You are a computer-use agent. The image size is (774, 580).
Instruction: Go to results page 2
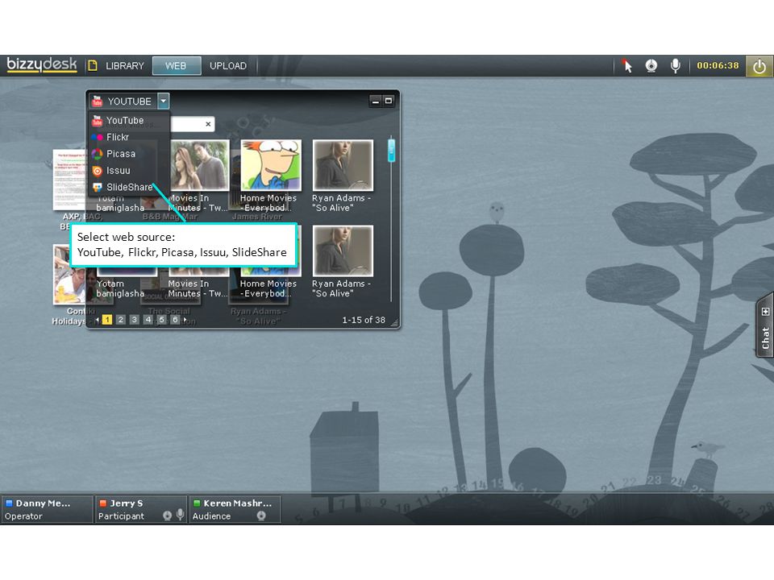[x=120, y=320]
